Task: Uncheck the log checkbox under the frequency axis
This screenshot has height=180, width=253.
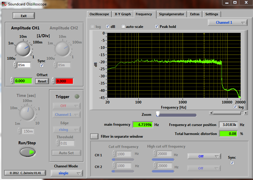Action: [x=235, y=107]
